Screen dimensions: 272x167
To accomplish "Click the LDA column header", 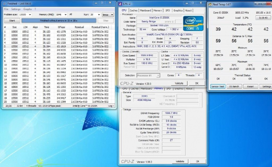I will pos(25,27).
